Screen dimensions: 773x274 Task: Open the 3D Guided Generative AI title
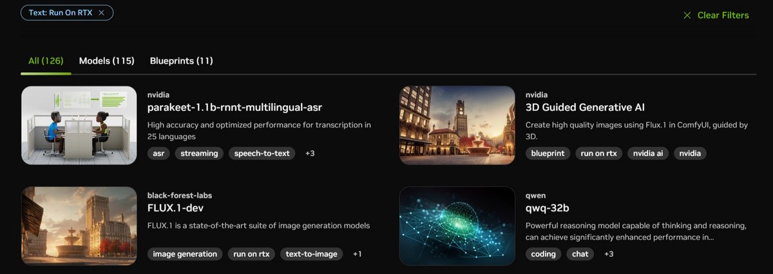(x=585, y=107)
